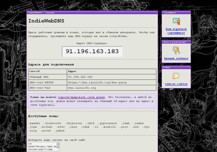Image resolution: width=217 pixels, height=152 pixels.
Task: Click the .chipincos zone
Action: click(73, 123)
